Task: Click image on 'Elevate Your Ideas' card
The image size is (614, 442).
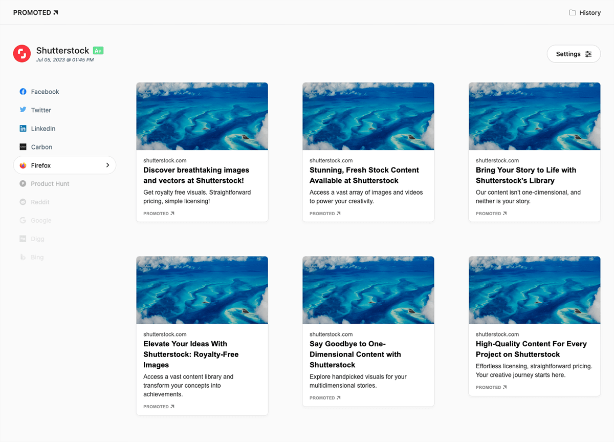Action: [202, 290]
